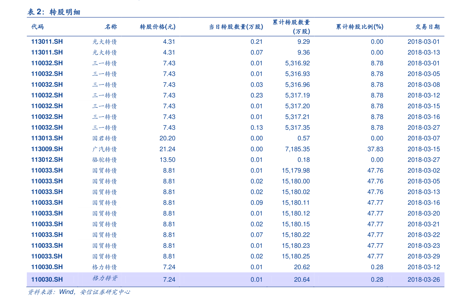Viewport: 471px width, 303px height.
Task: Select highlighted row code 110030.SH
Action: pyautogui.click(x=47, y=280)
